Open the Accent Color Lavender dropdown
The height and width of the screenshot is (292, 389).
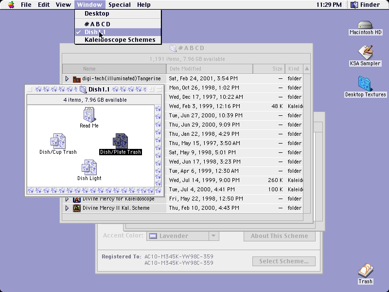(x=183, y=236)
